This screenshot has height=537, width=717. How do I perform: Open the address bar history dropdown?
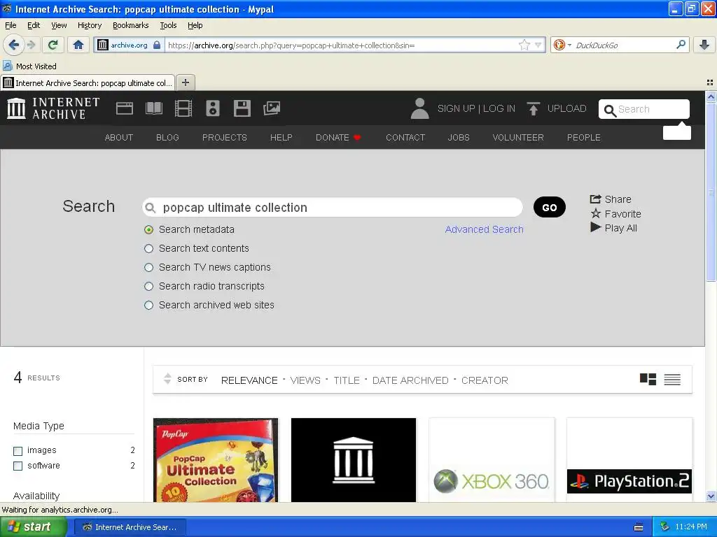coord(538,45)
